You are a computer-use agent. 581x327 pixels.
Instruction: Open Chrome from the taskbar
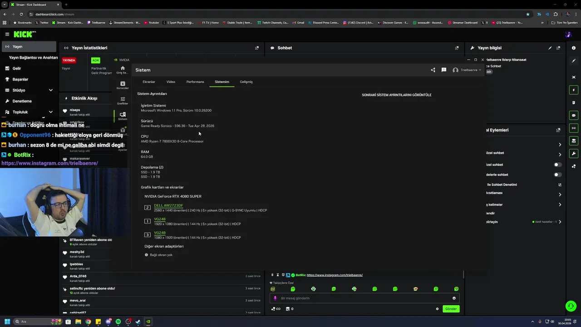[x=88, y=322]
